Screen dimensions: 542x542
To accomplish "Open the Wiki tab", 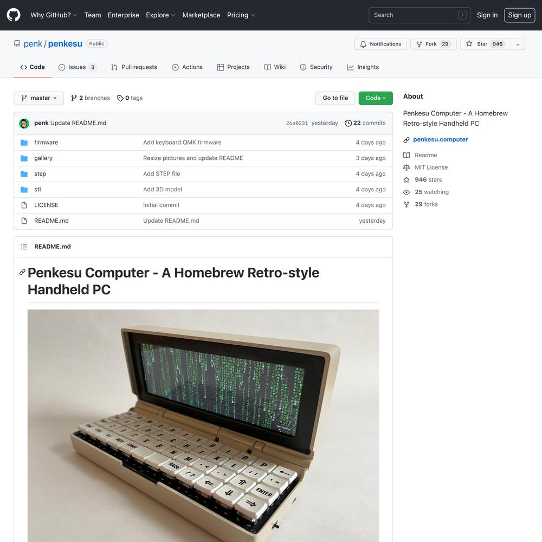I will 275,67.
